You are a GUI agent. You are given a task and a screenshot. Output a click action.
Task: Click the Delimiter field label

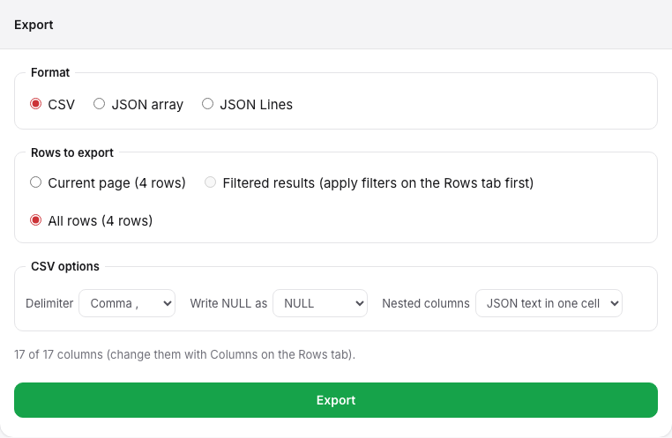tap(49, 303)
